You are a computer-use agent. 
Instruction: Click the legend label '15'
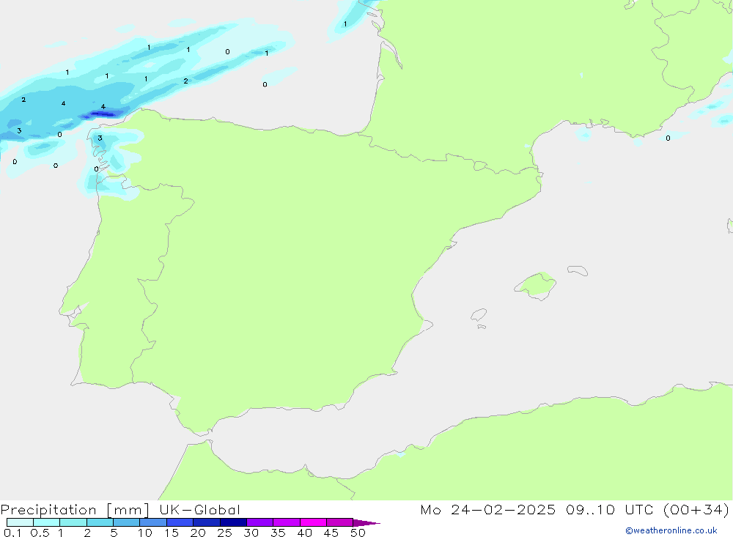coord(172,533)
